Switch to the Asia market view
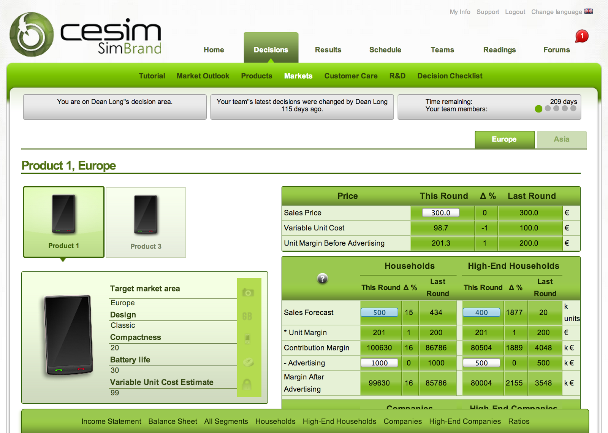608x433 pixels. [561, 139]
